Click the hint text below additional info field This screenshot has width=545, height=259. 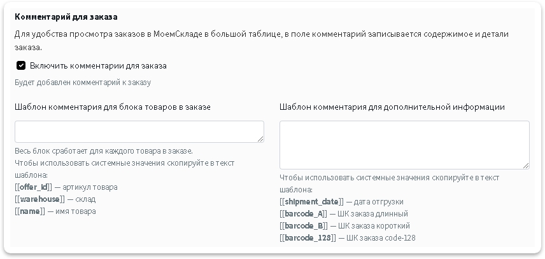(x=389, y=178)
